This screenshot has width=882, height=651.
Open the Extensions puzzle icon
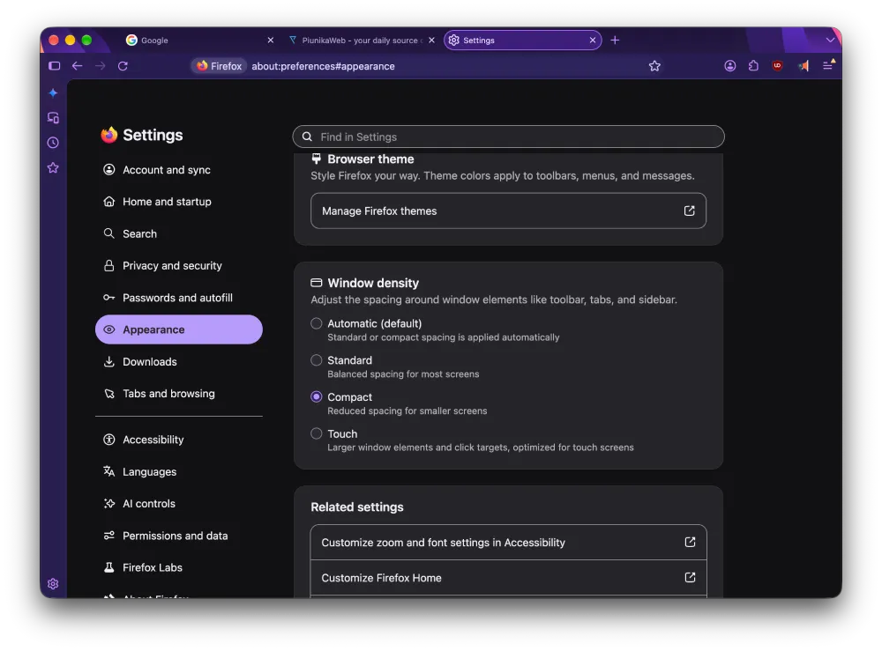click(x=753, y=66)
